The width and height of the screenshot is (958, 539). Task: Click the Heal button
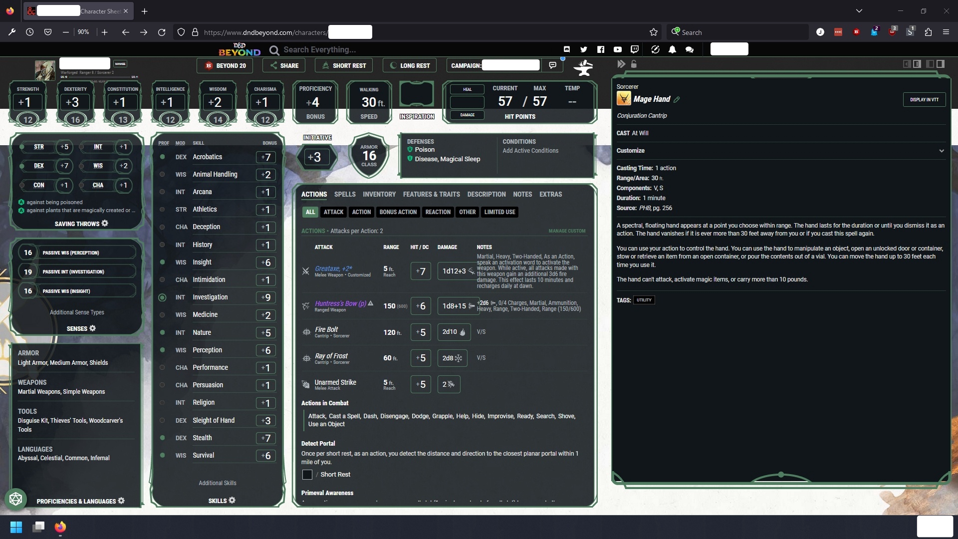click(x=467, y=89)
